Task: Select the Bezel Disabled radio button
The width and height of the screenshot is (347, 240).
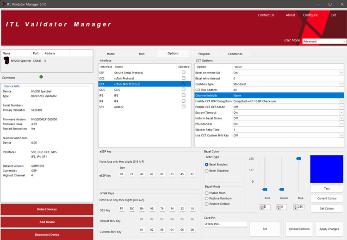Action: pos(207,171)
